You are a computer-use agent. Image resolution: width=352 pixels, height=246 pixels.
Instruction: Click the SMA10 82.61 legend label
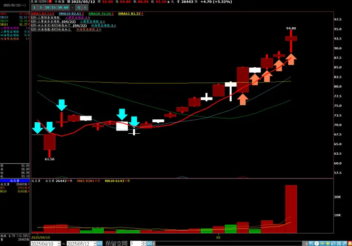[x=71, y=14]
